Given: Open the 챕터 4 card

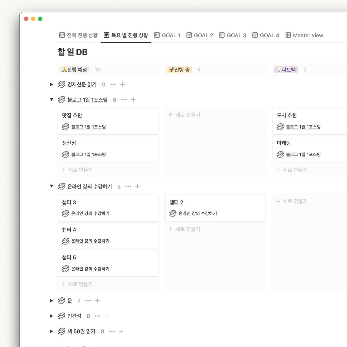Looking at the screenshot, I should coord(108,235).
